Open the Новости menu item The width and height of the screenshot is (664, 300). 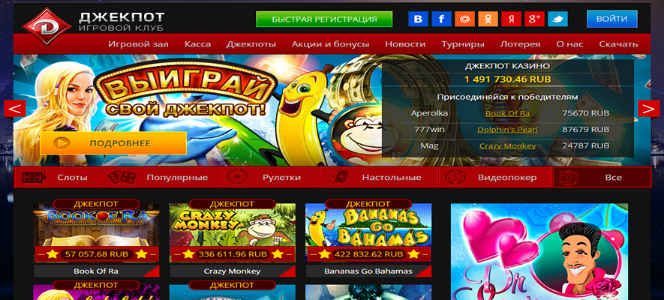405,44
